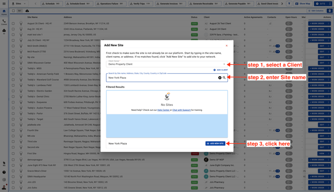Toggle open hours for Jo's Soho row

289,188
